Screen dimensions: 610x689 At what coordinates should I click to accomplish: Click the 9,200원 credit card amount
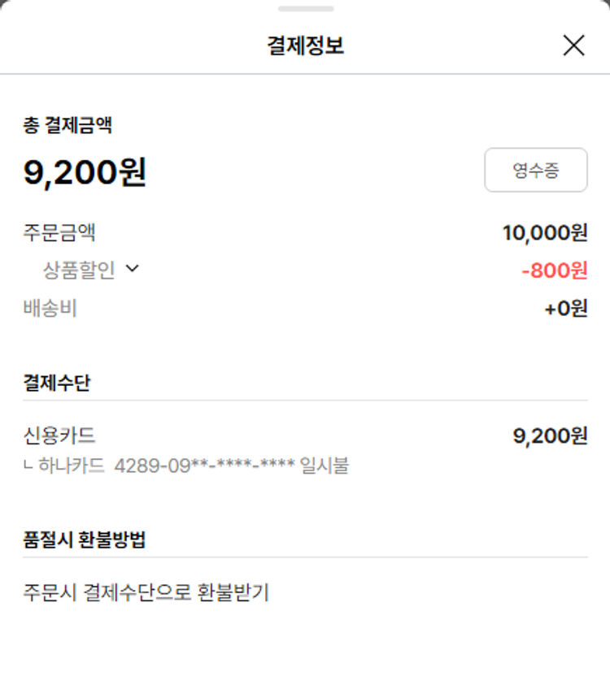[550, 436]
